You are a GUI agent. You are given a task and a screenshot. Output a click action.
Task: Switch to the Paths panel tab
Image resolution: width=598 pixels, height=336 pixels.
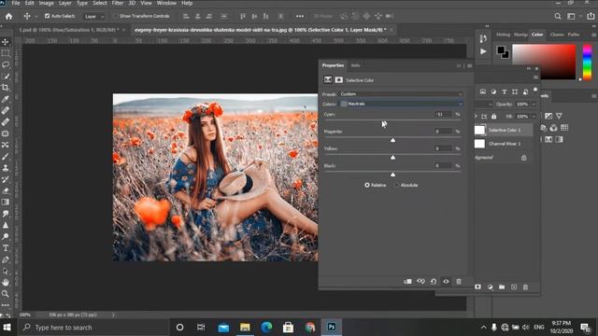pyautogui.click(x=573, y=35)
